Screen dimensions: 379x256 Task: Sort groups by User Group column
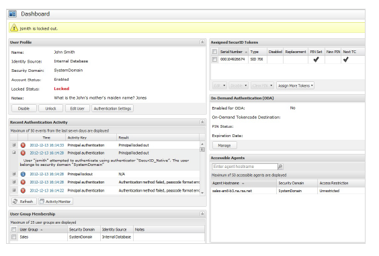(42, 229)
